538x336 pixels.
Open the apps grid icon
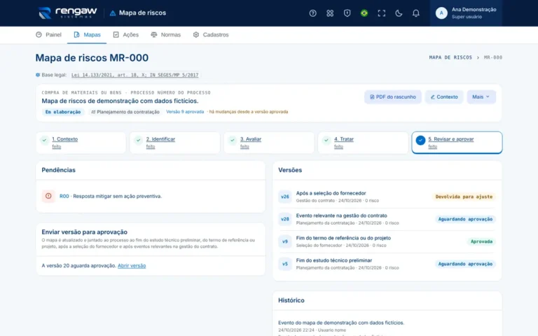(330, 13)
